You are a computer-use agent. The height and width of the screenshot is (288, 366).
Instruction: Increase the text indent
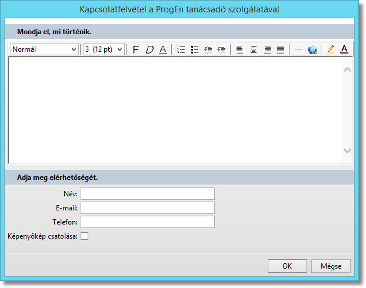pyautogui.click(x=221, y=49)
